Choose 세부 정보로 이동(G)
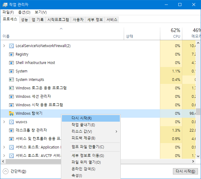 (x=91, y=156)
